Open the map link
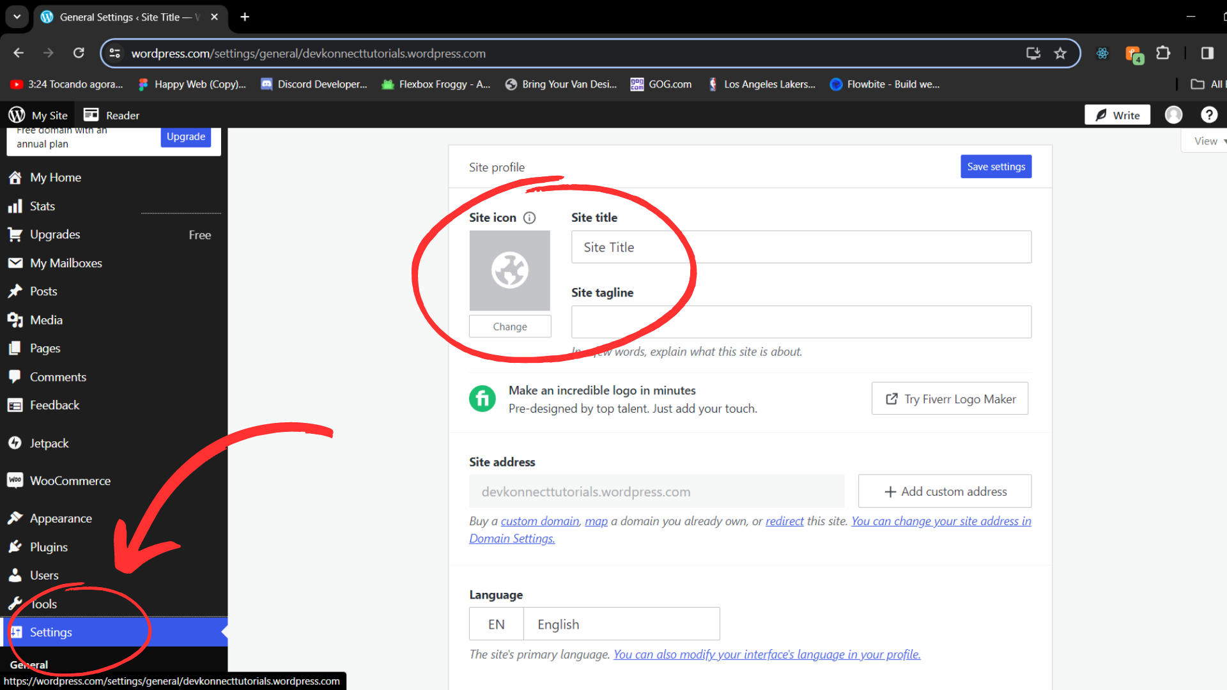This screenshot has height=690, width=1227. click(x=596, y=521)
